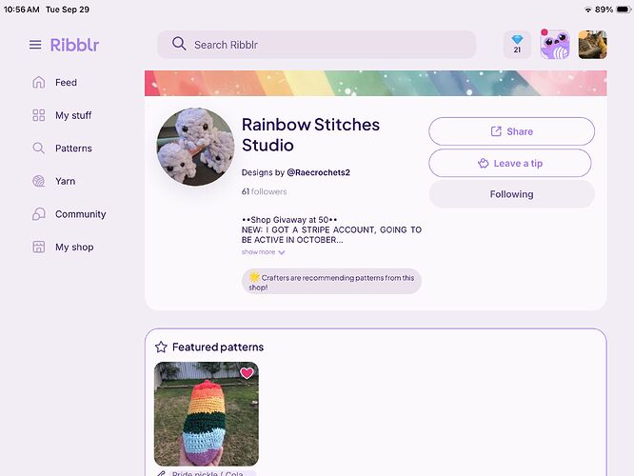Click the battery indicator in status bar
Image resolution: width=634 pixels, height=476 pixels.
(x=624, y=10)
